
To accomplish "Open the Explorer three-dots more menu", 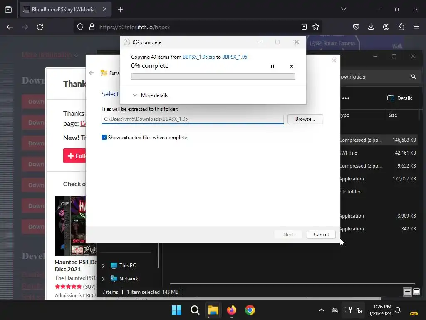I will [346, 98].
